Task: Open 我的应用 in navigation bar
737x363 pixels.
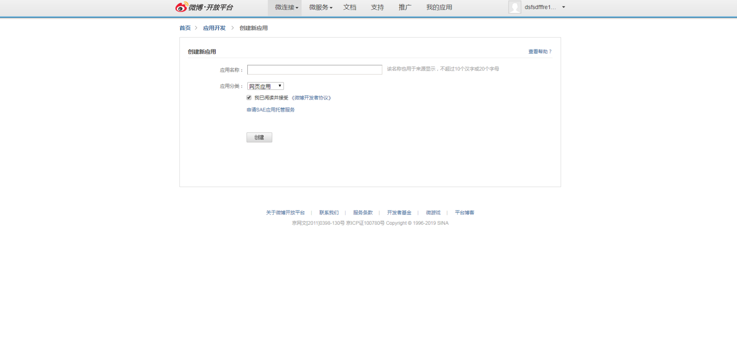Action: [439, 7]
